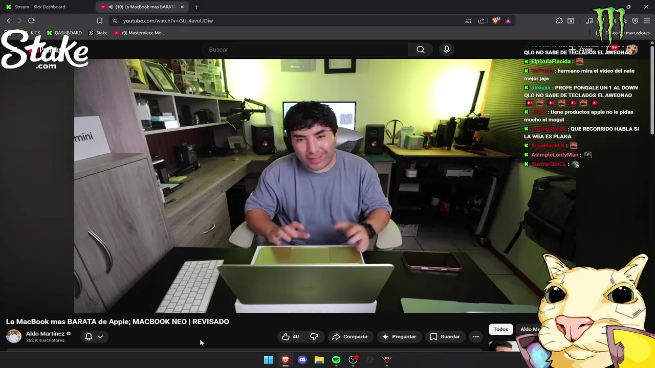Click the Compartir button
Screen dimensions: 655x368
(x=350, y=336)
